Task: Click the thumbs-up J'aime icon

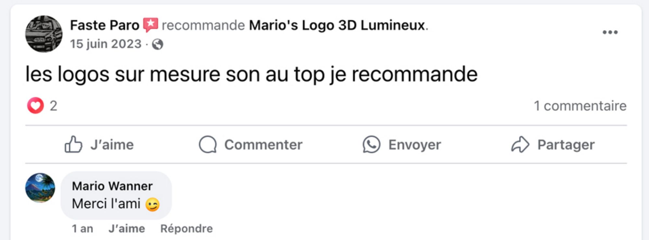Action: [73, 144]
